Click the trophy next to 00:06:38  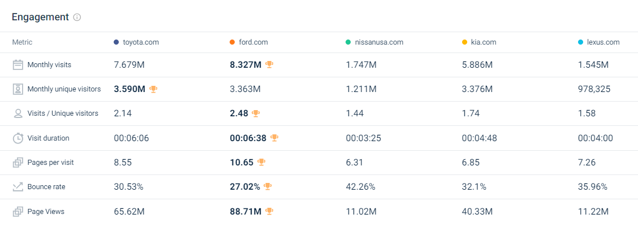(x=274, y=138)
